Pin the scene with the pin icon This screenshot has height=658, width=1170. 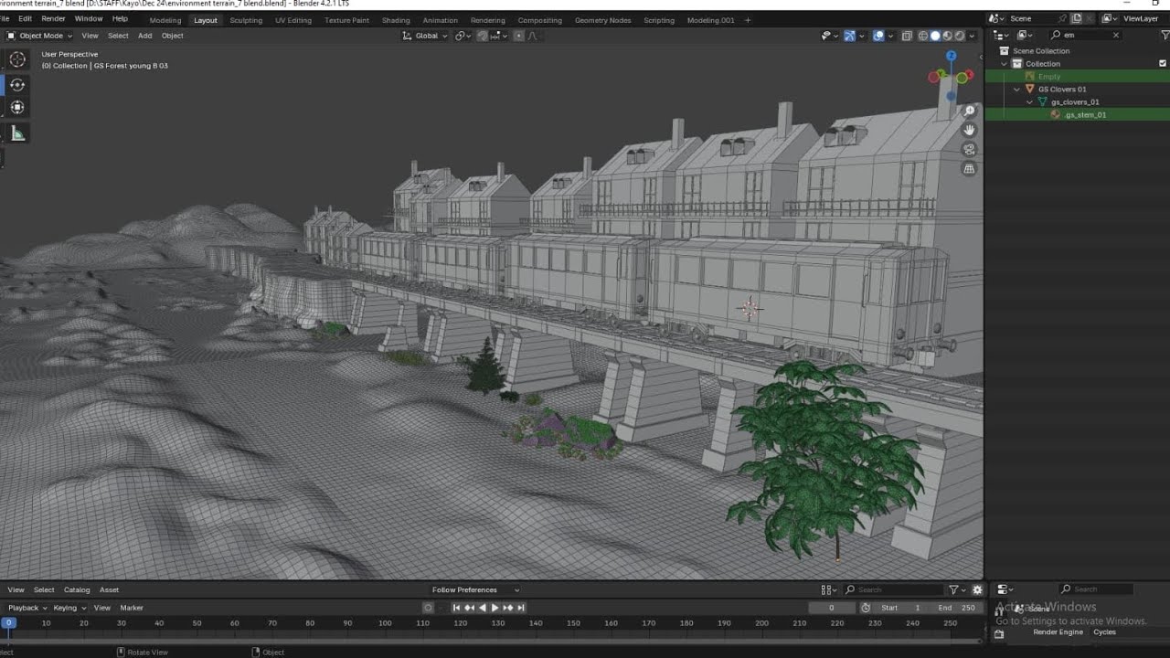(x=1062, y=18)
